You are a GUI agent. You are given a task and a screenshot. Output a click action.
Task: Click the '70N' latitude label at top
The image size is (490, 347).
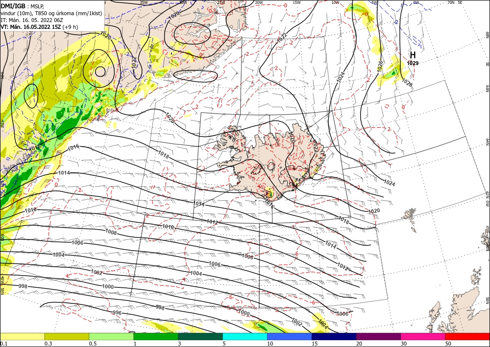tap(451, 2)
